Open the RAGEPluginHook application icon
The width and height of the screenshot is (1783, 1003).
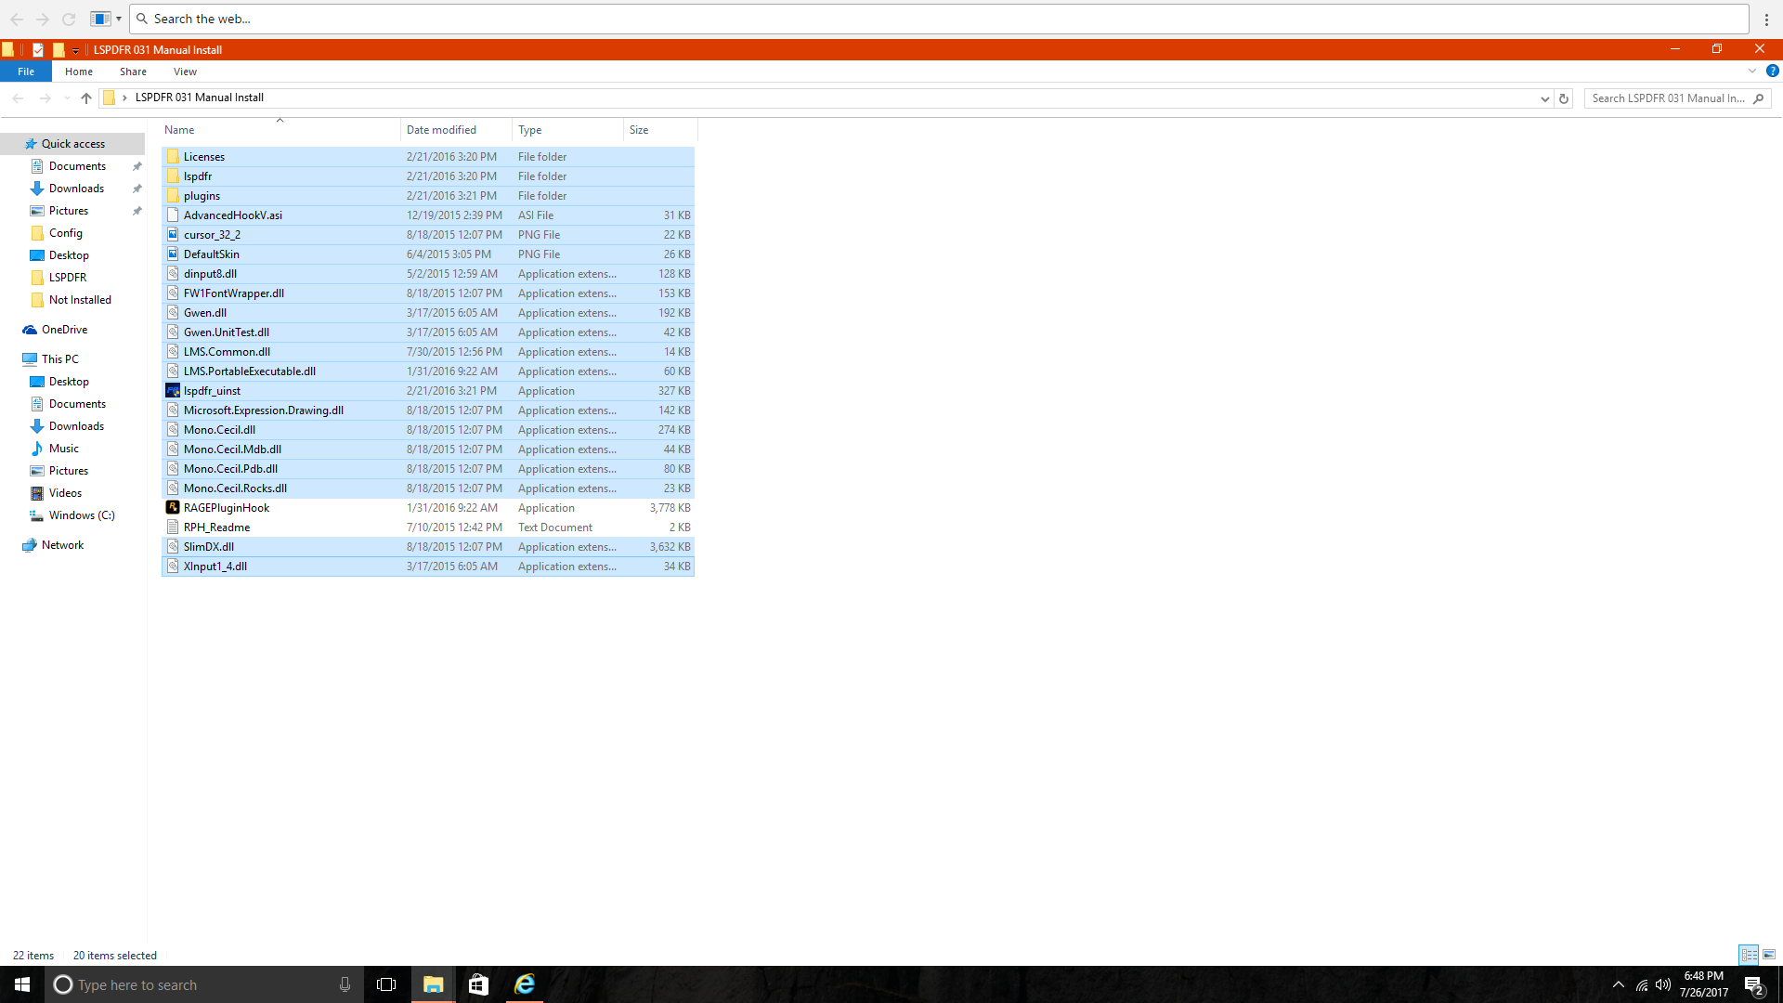[x=173, y=508]
